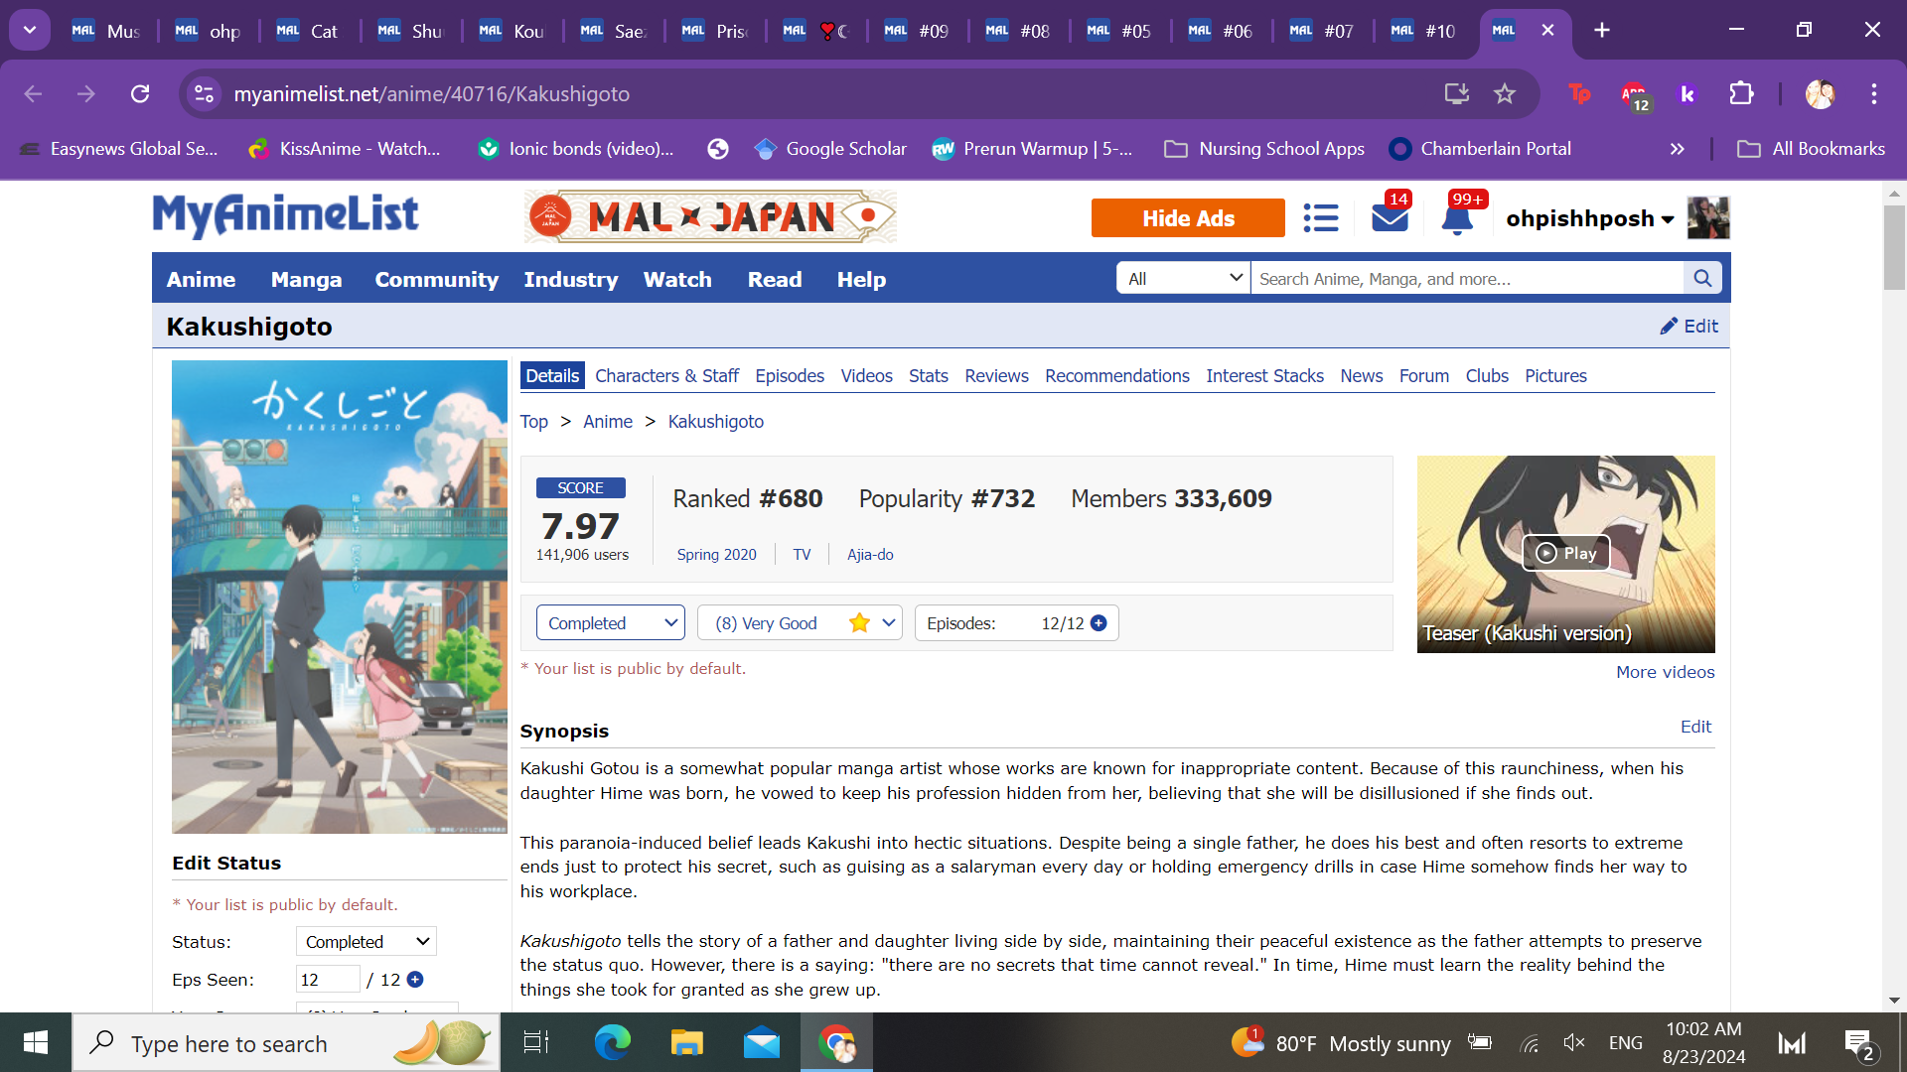Open the notifications bell icon
Viewport: 1907px width, 1072px height.
(1456, 218)
